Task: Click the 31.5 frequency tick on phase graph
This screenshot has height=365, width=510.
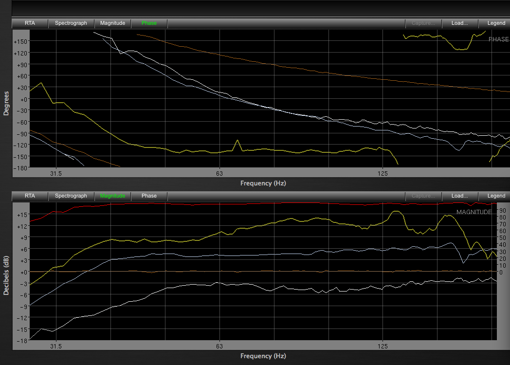Action: coord(56,173)
